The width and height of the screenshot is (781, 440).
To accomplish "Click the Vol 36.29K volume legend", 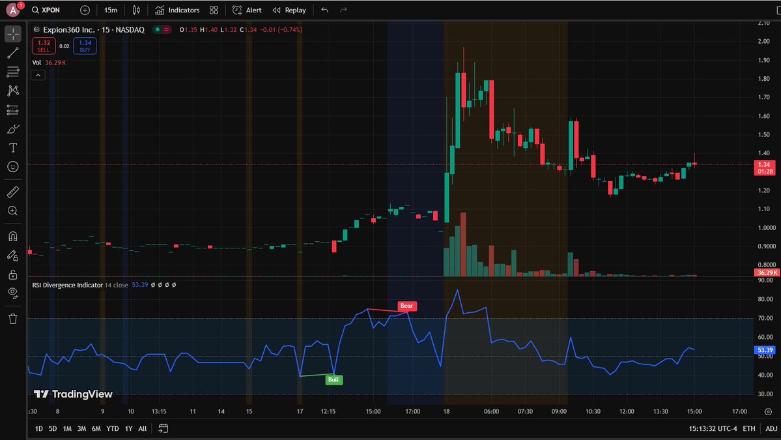I will 49,63.
